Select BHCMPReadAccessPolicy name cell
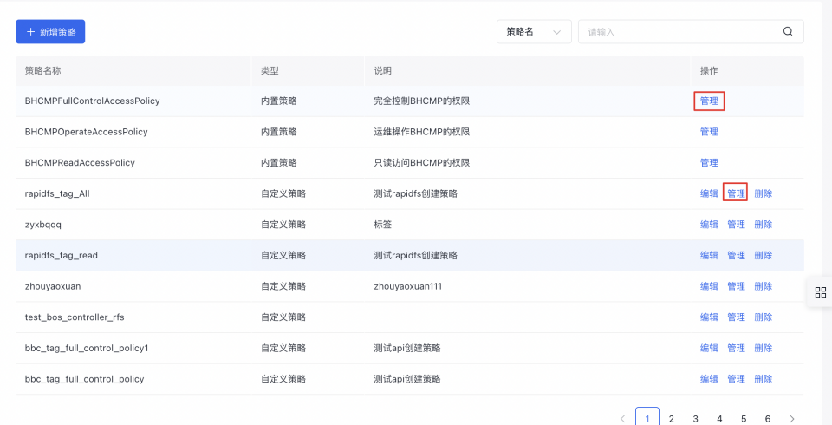This screenshot has height=425, width=832. 80,162
